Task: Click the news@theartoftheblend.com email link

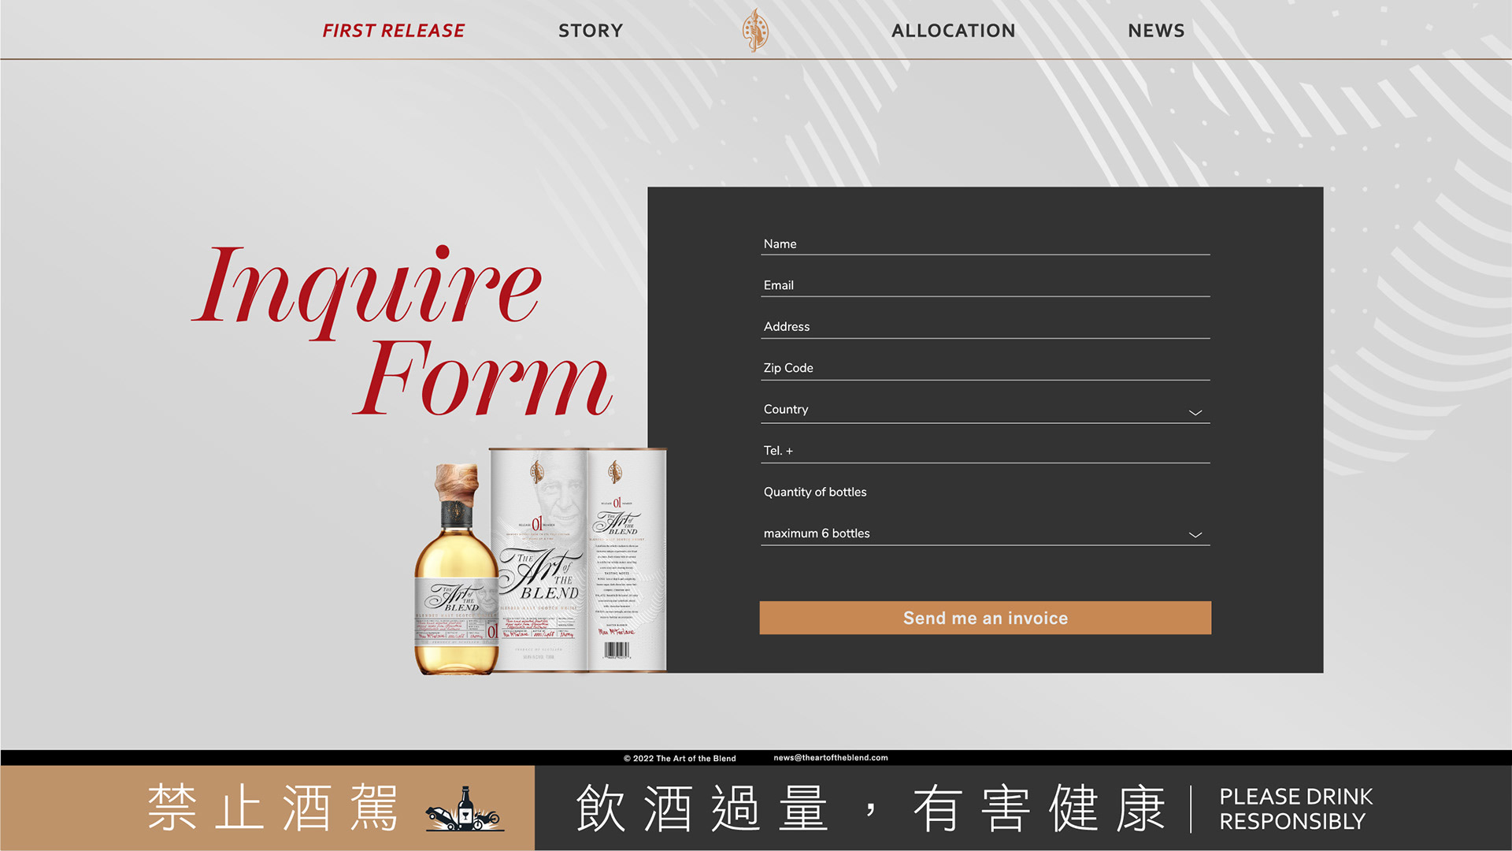Action: click(x=830, y=757)
